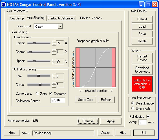159x140 pixels.
Task: Increase the Center dead zone with up arrow
Action: (x=54, y=50)
